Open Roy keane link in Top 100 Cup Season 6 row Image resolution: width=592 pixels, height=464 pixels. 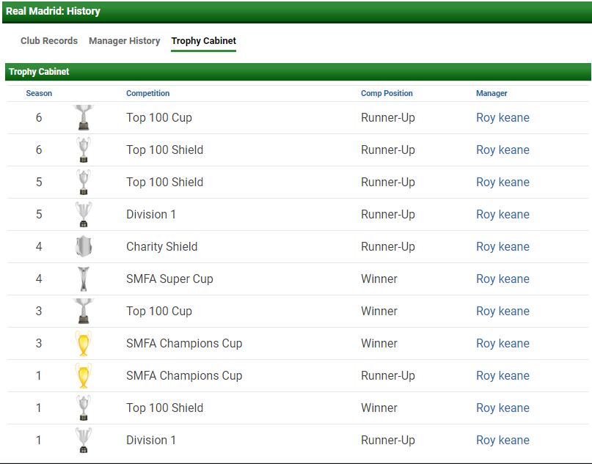[x=503, y=118]
